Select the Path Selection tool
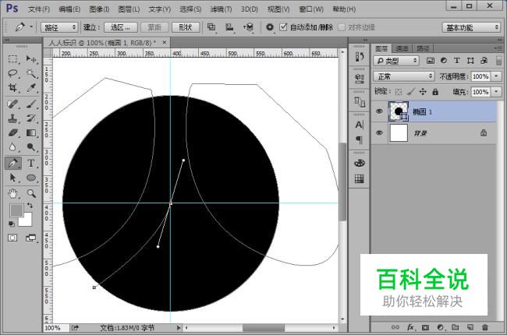Viewport: 507px width, 335px height. [12, 178]
